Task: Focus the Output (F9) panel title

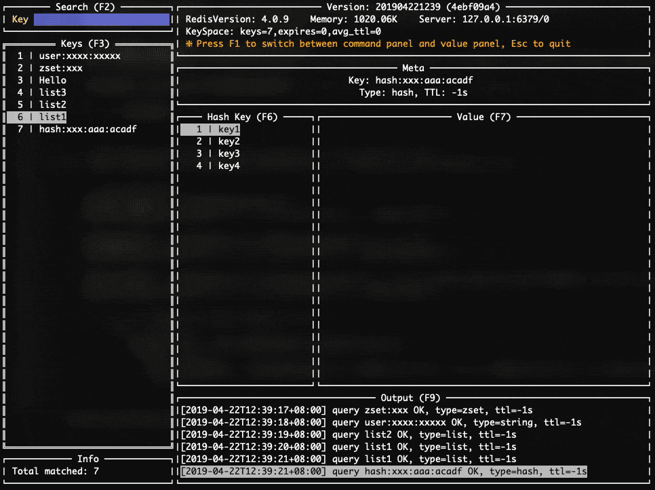Action: [410, 398]
